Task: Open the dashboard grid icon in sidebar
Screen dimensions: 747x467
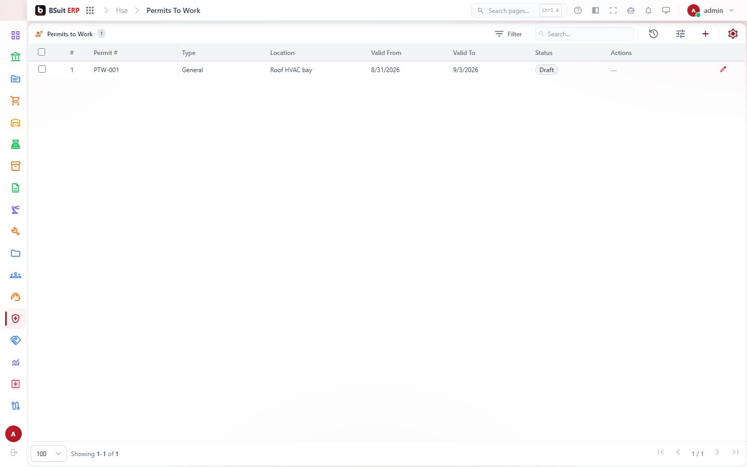Action: pyautogui.click(x=16, y=35)
